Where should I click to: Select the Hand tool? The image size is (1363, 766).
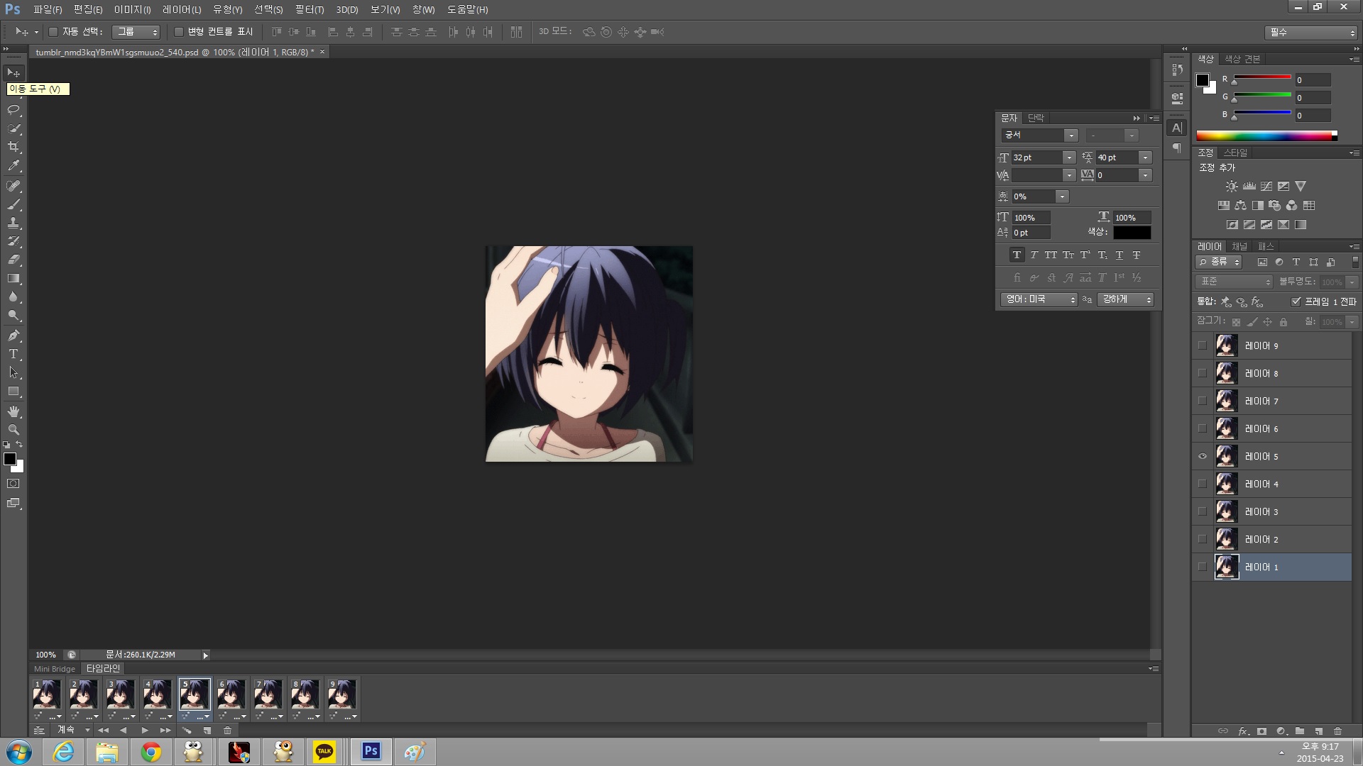13,411
